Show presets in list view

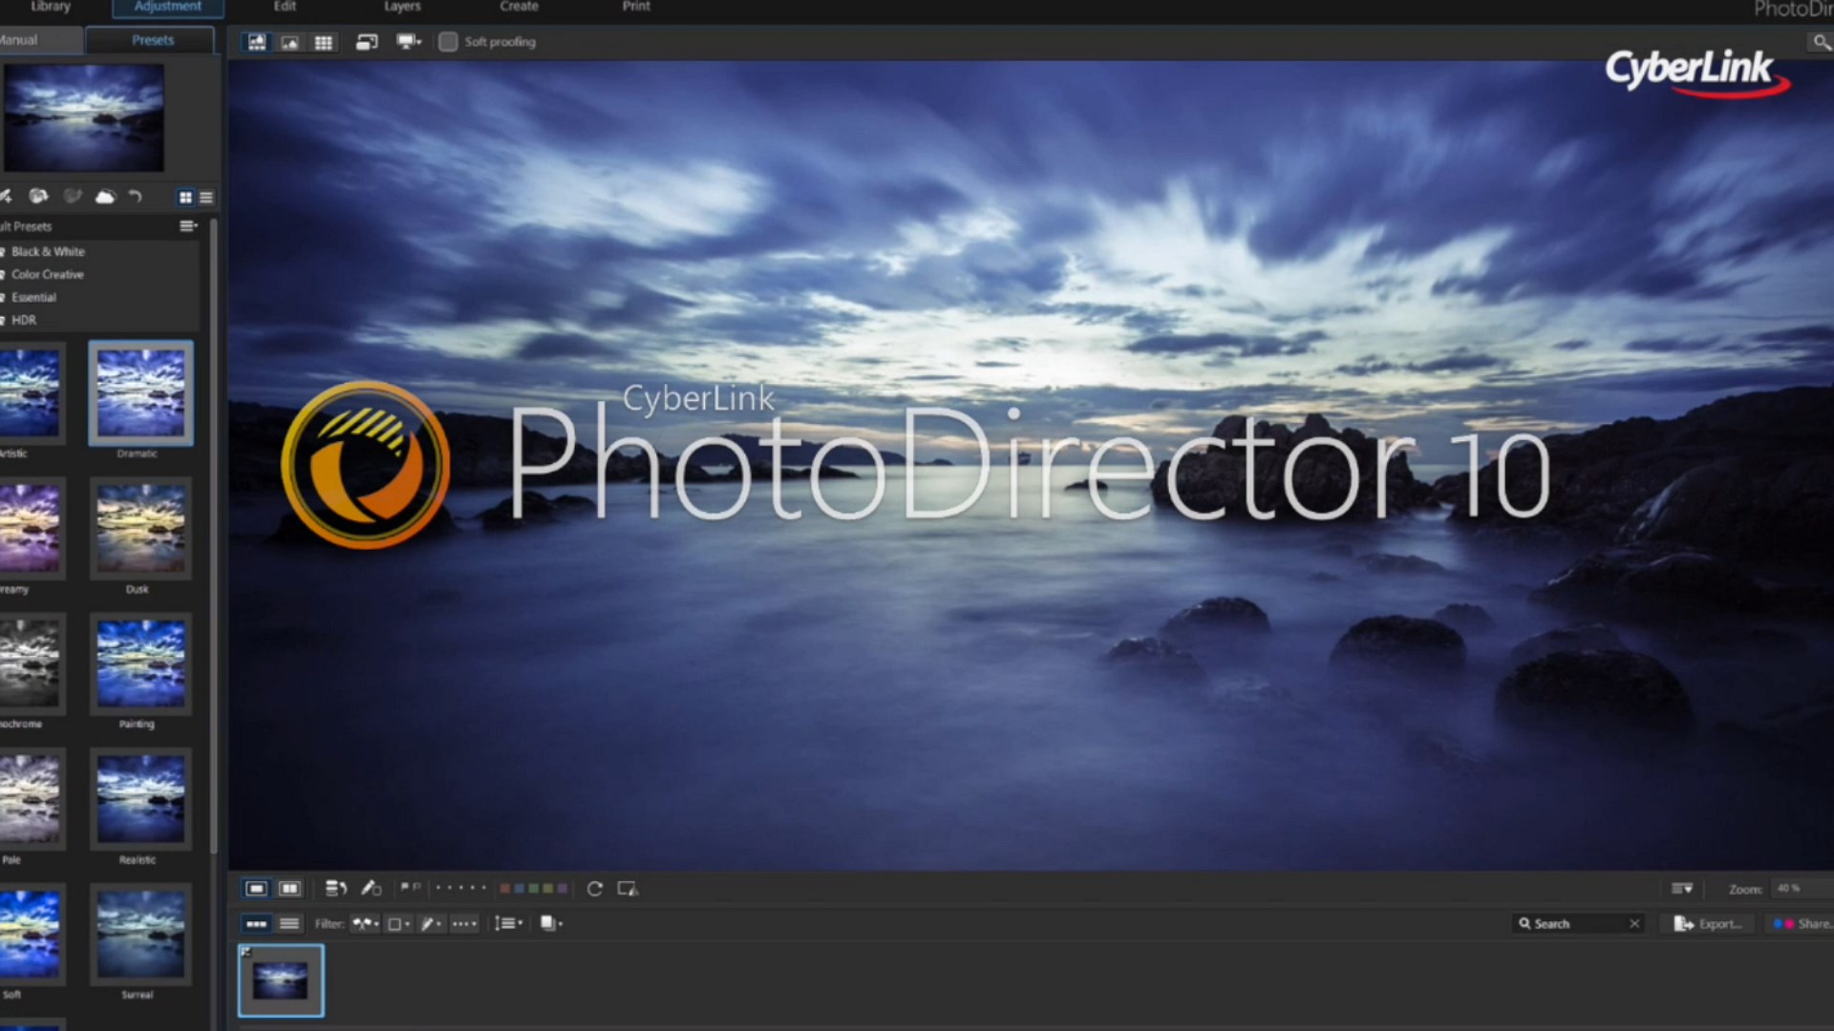tap(206, 198)
